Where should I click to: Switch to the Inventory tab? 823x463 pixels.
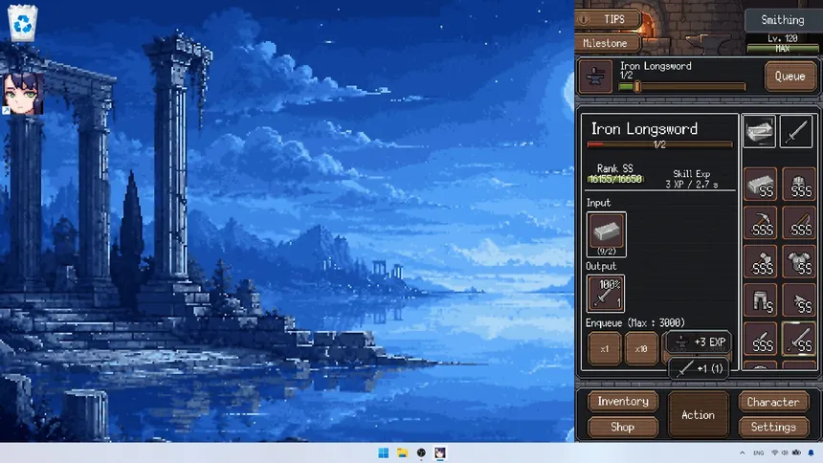click(x=622, y=402)
